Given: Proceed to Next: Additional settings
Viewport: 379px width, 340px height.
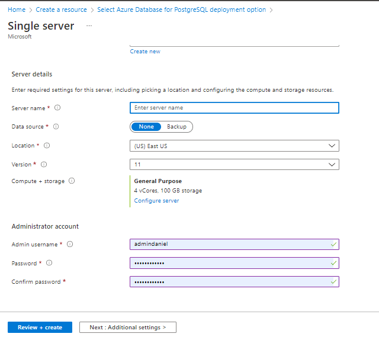Looking at the screenshot, I should coord(127,327).
